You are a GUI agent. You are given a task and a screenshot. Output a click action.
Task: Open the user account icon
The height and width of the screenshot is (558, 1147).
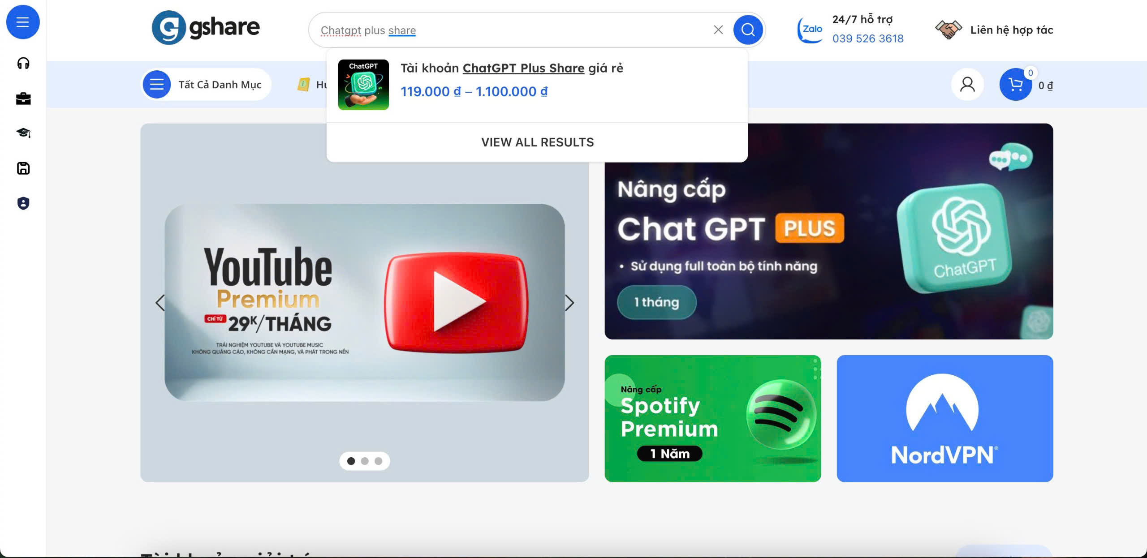click(x=967, y=84)
